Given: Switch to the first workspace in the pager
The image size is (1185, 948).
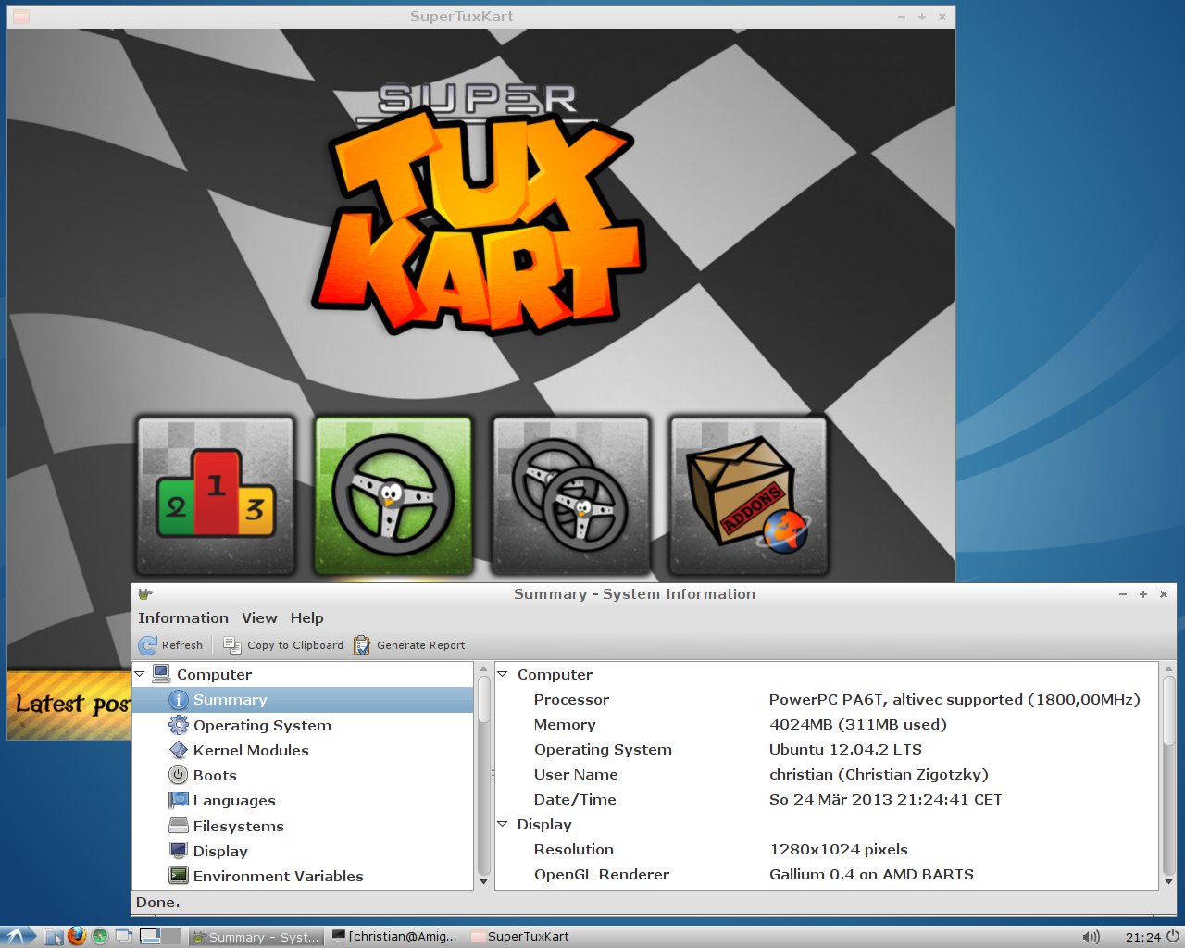Looking at the screenshot, I should [149, 937].
